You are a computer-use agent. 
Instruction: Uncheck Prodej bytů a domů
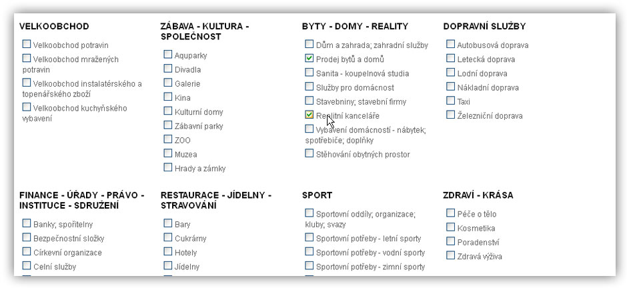pos(309,59)
